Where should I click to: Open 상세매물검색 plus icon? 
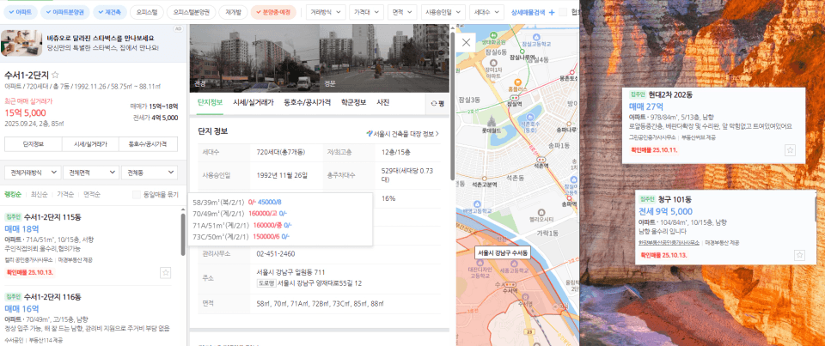point(552,13)
